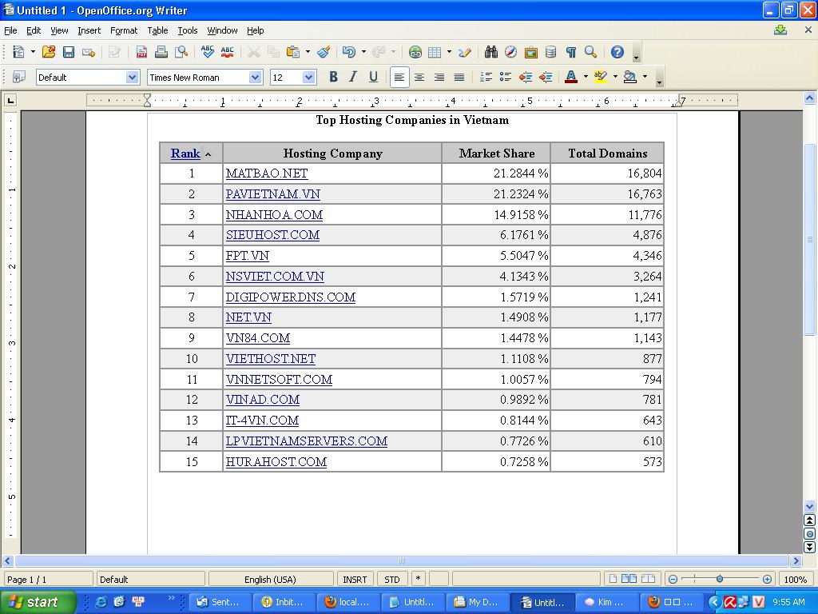The image size is (818, 614).
Task: Open Styles and Formatting window
Action: pyautogui.click(x=19, y=78)
